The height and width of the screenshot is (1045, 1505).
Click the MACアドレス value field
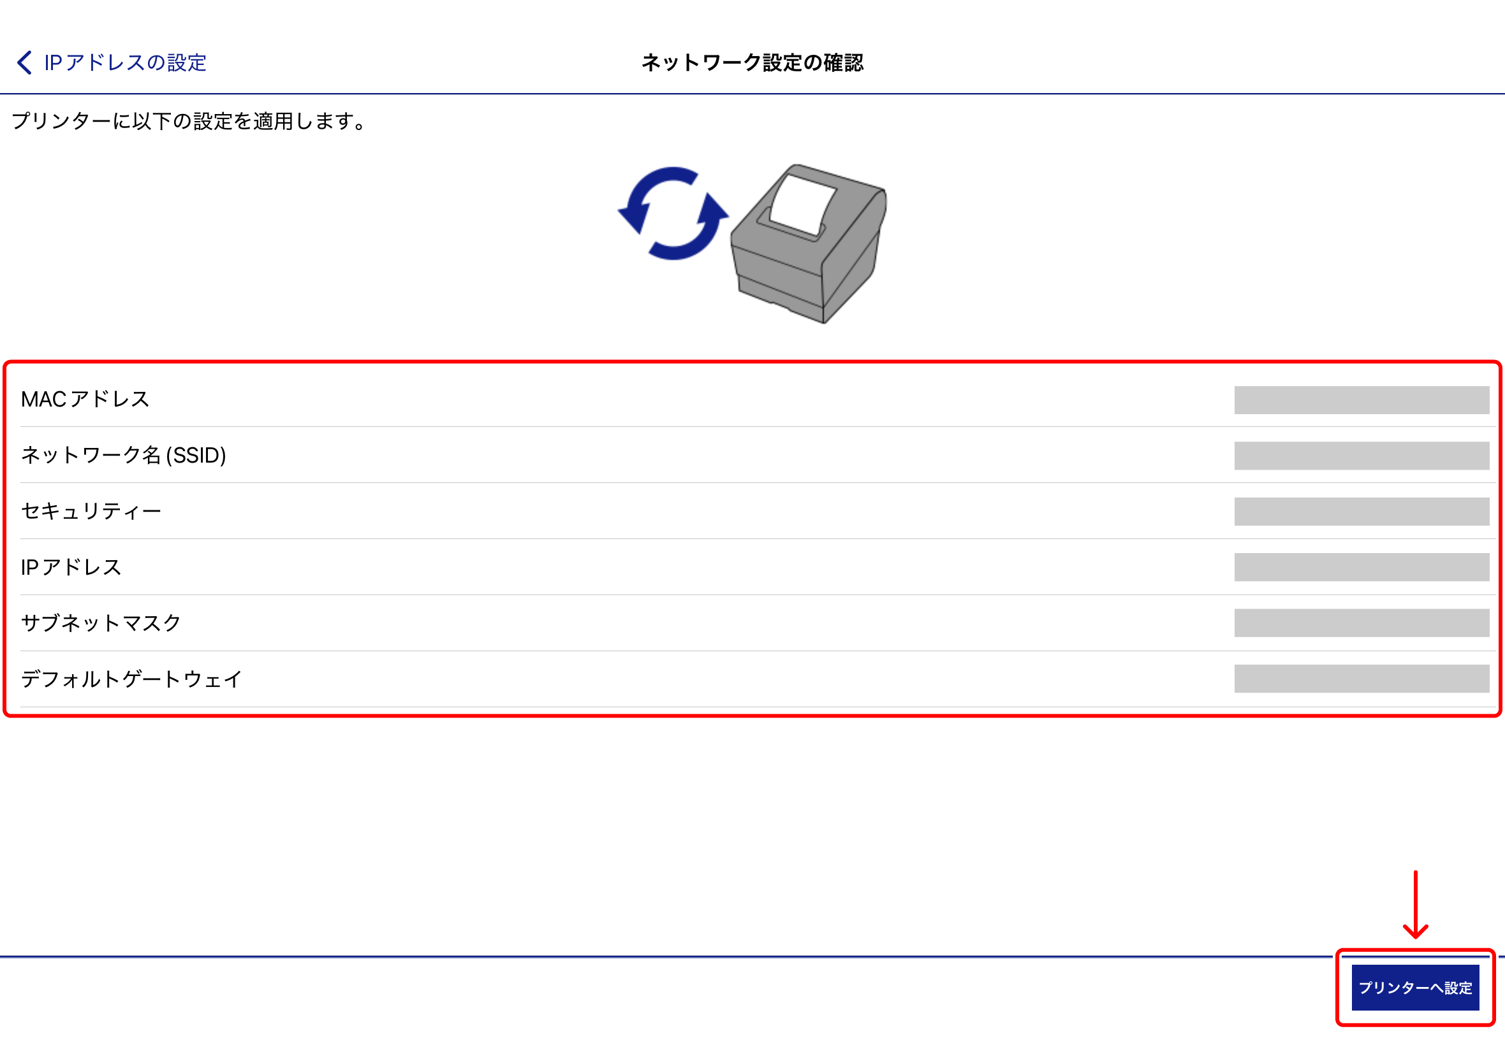[x=1361, y=401]
